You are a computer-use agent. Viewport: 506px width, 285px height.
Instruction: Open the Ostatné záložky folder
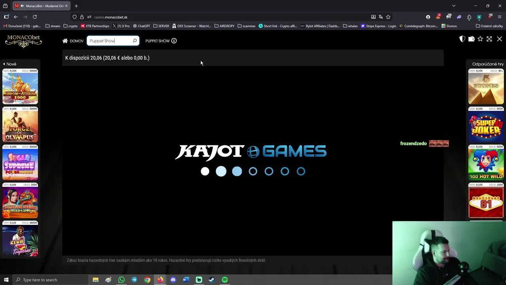click(489, 26)
